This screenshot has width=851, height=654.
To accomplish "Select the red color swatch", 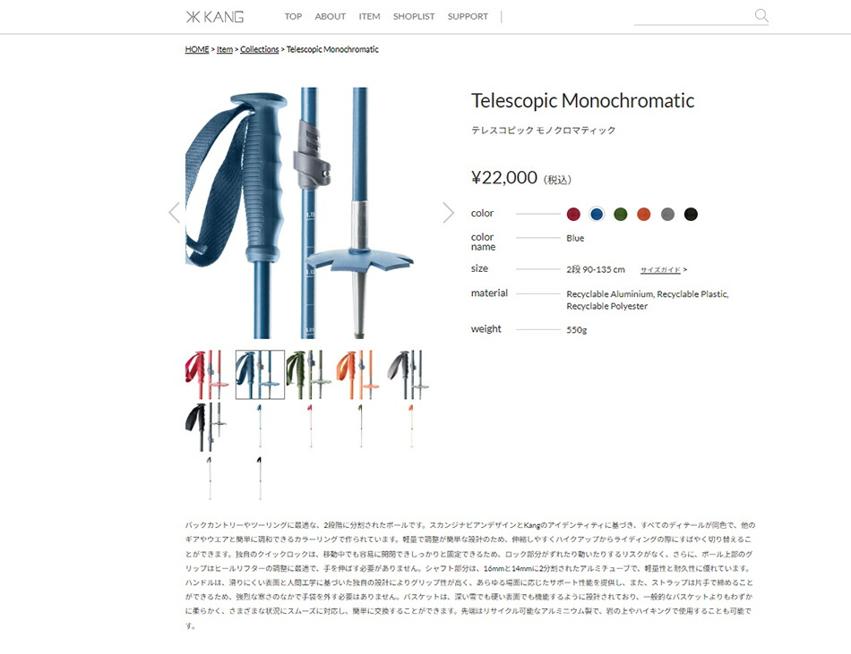I will tap(573, 214).
